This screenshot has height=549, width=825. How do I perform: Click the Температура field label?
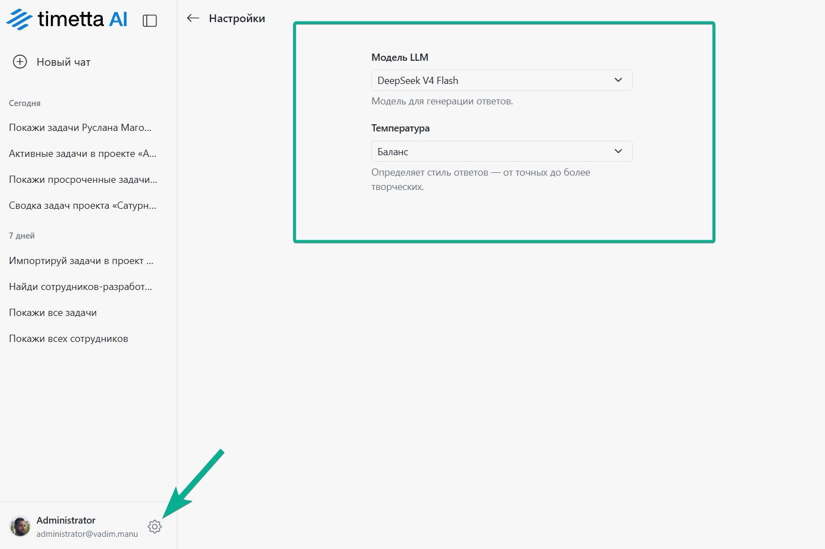[401, 128]
